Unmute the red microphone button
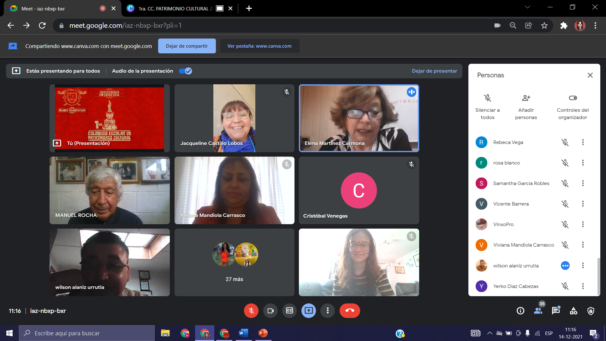 [x=251, y=311]
